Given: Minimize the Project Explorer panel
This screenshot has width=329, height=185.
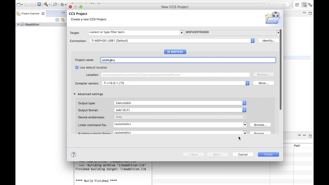Looking at the screenshot, I should point(63,13).
